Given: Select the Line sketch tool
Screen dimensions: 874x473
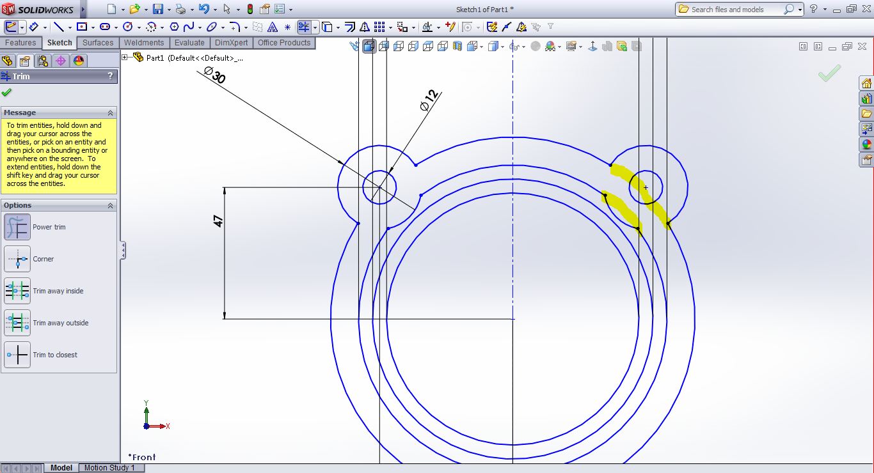Looking at the screenshot, I should [x=58, y=27].
